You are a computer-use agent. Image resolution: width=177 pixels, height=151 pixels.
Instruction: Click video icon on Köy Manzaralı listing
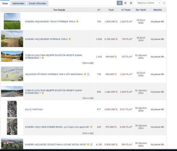tap(88, 74)
